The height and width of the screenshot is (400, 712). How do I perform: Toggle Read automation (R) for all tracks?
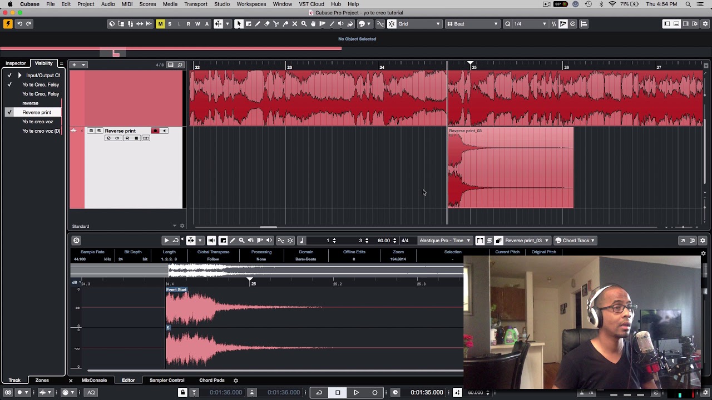(x=188, y=24)
